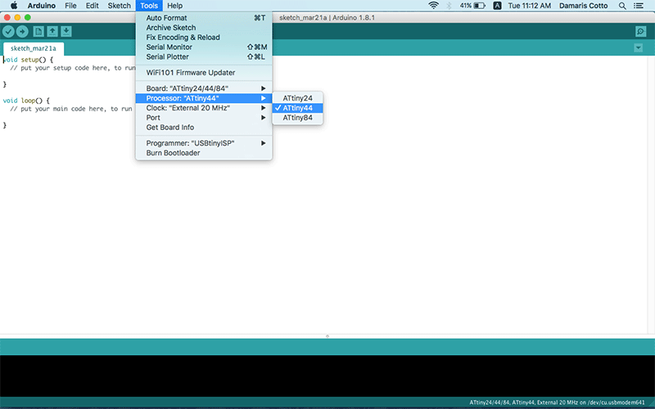
Task: Open the Edit menu
Action: coord(93,6)
